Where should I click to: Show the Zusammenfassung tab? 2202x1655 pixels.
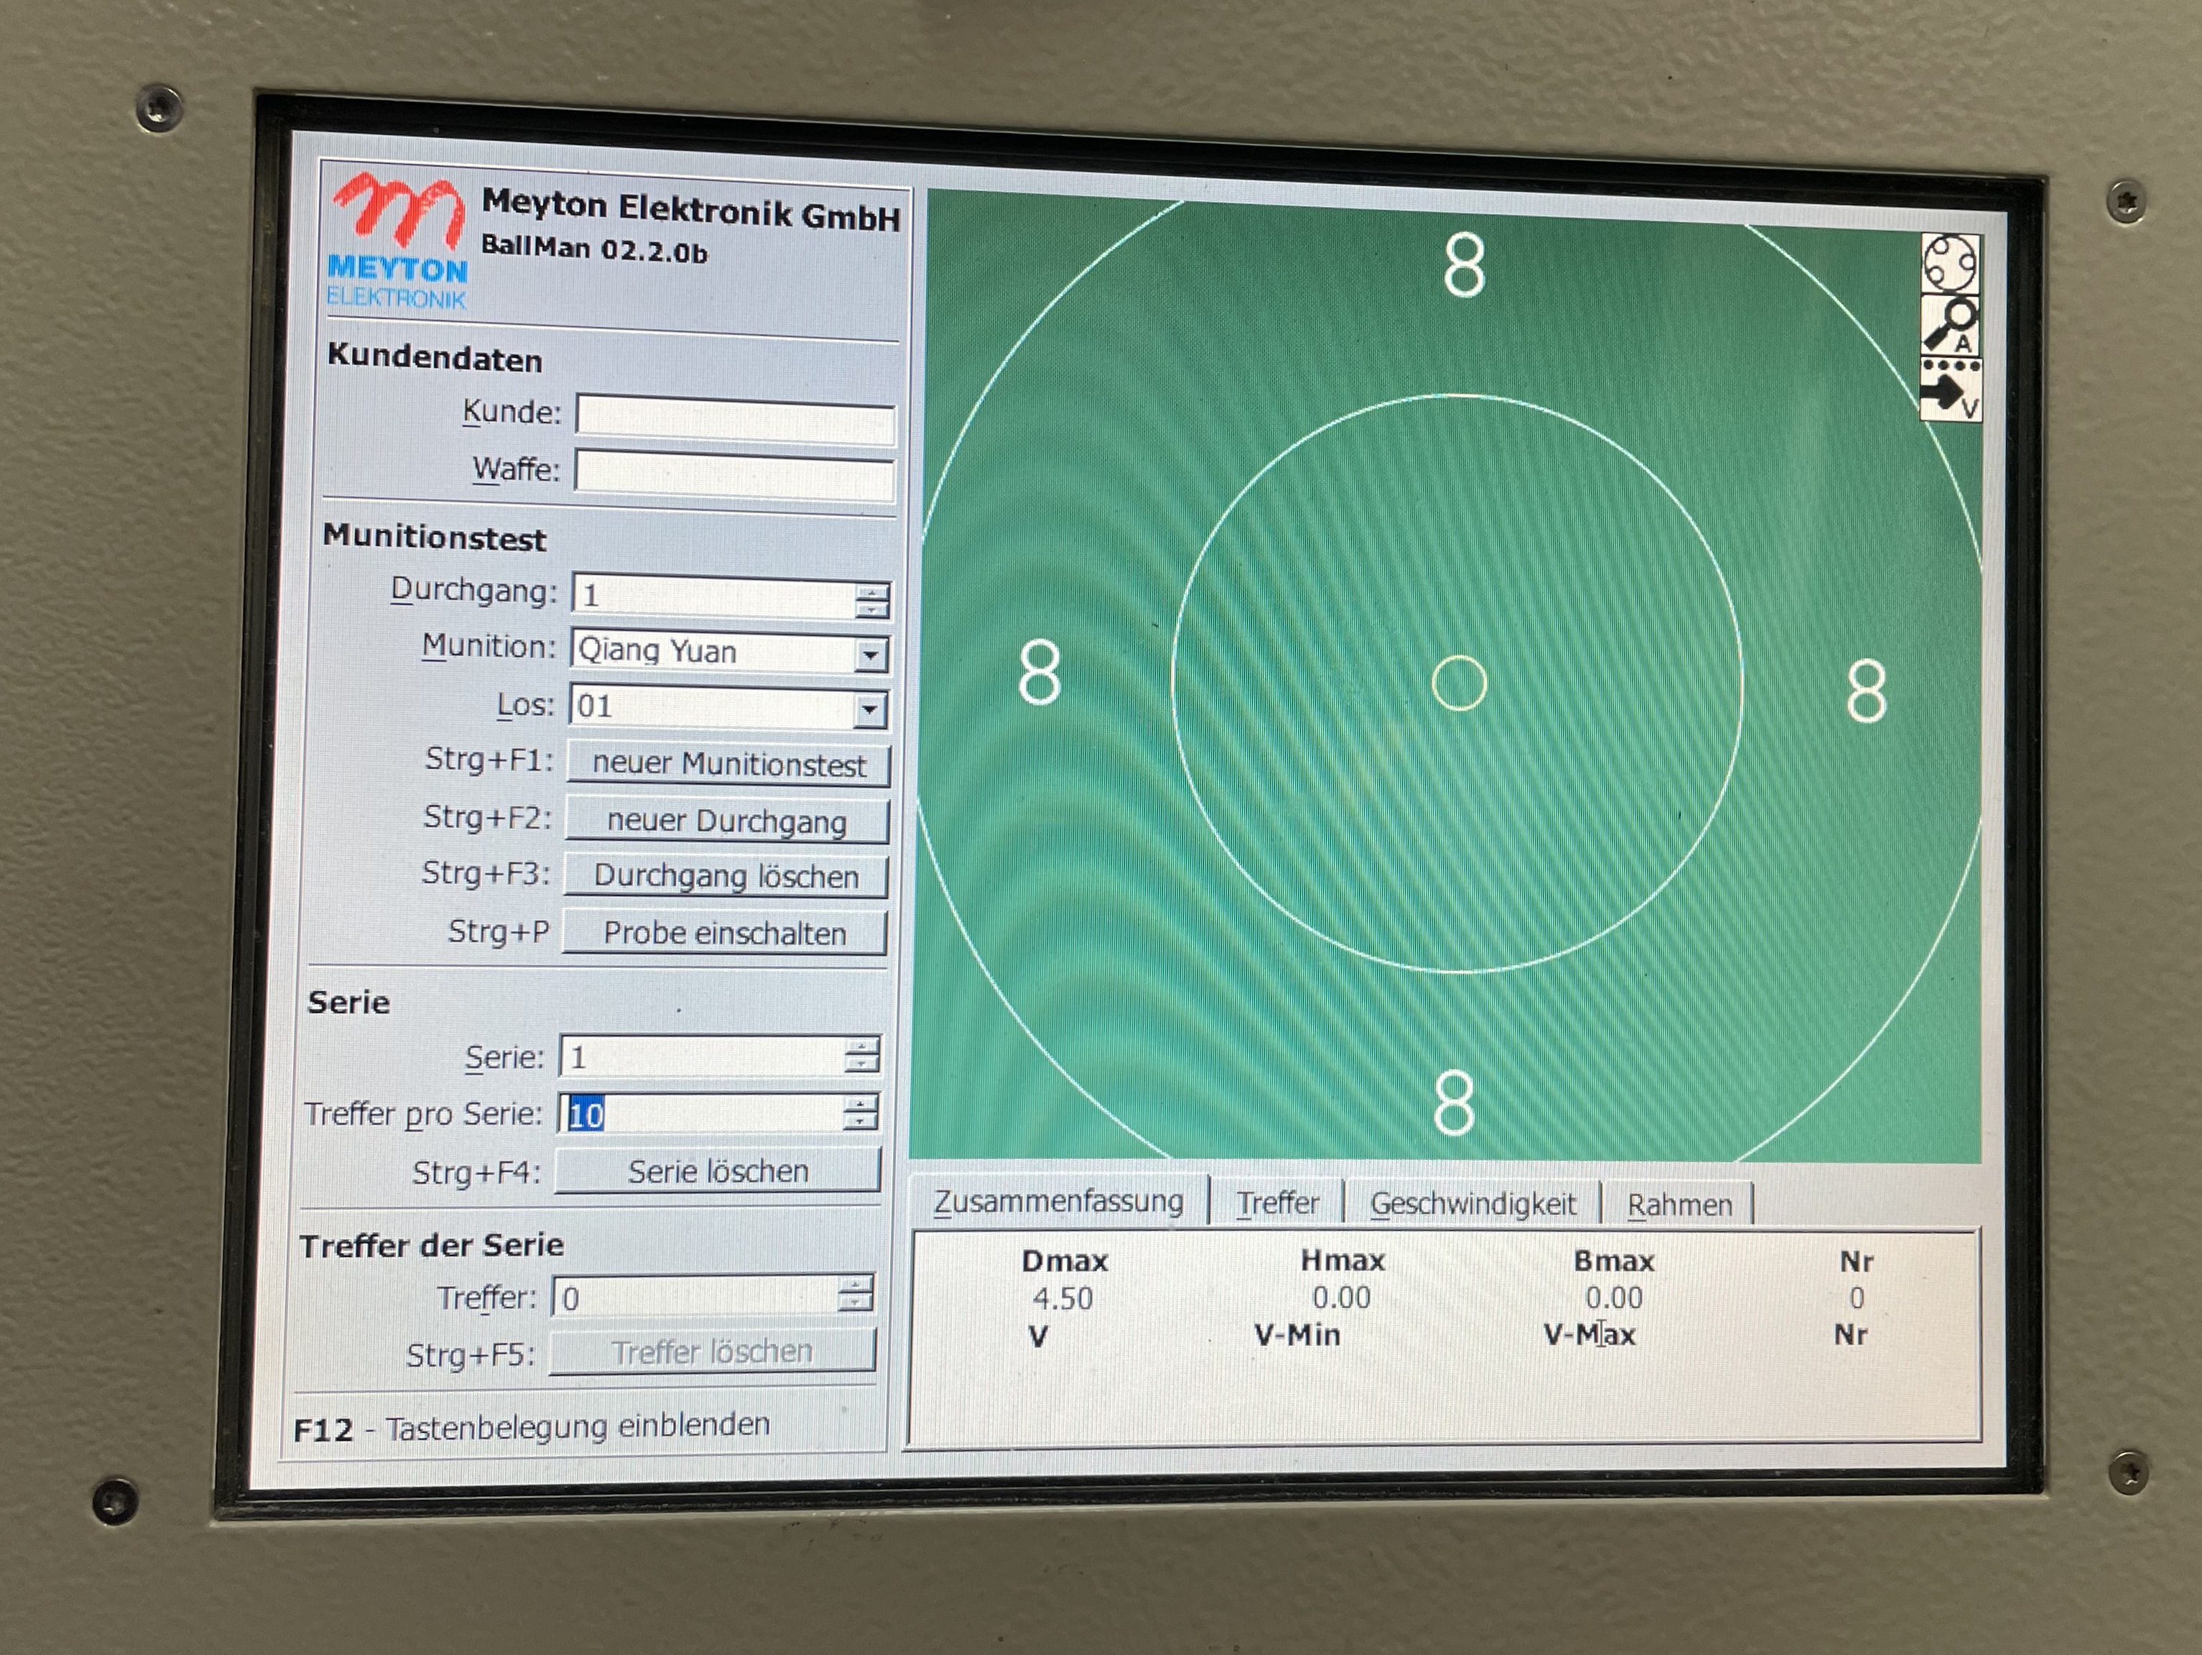point(1058,1201)
